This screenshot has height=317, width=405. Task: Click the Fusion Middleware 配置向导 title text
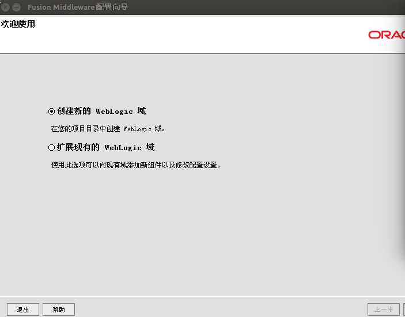78,7
